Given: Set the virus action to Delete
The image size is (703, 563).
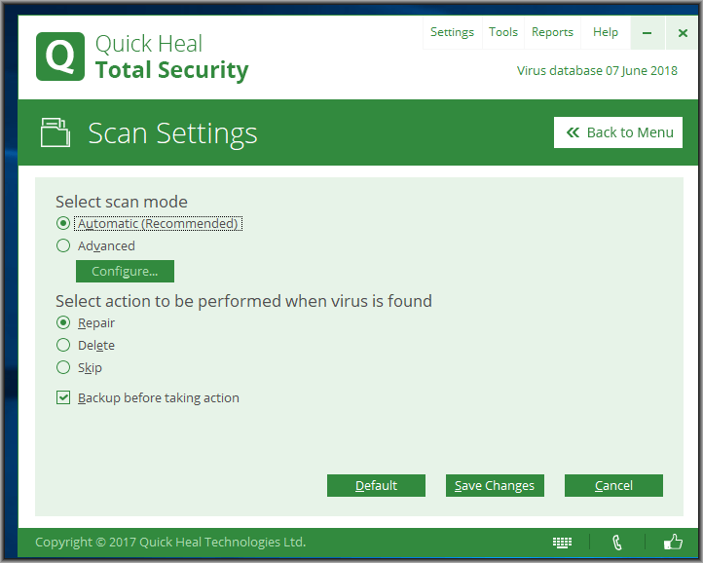Looking at the screenshot, I should tap(63, 346).
